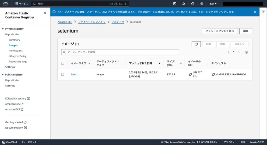Open the latest image tag link
267x145 pixels.
(x=74, y=74)
